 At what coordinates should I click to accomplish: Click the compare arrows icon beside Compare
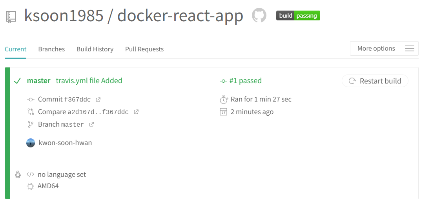(31, 112)
